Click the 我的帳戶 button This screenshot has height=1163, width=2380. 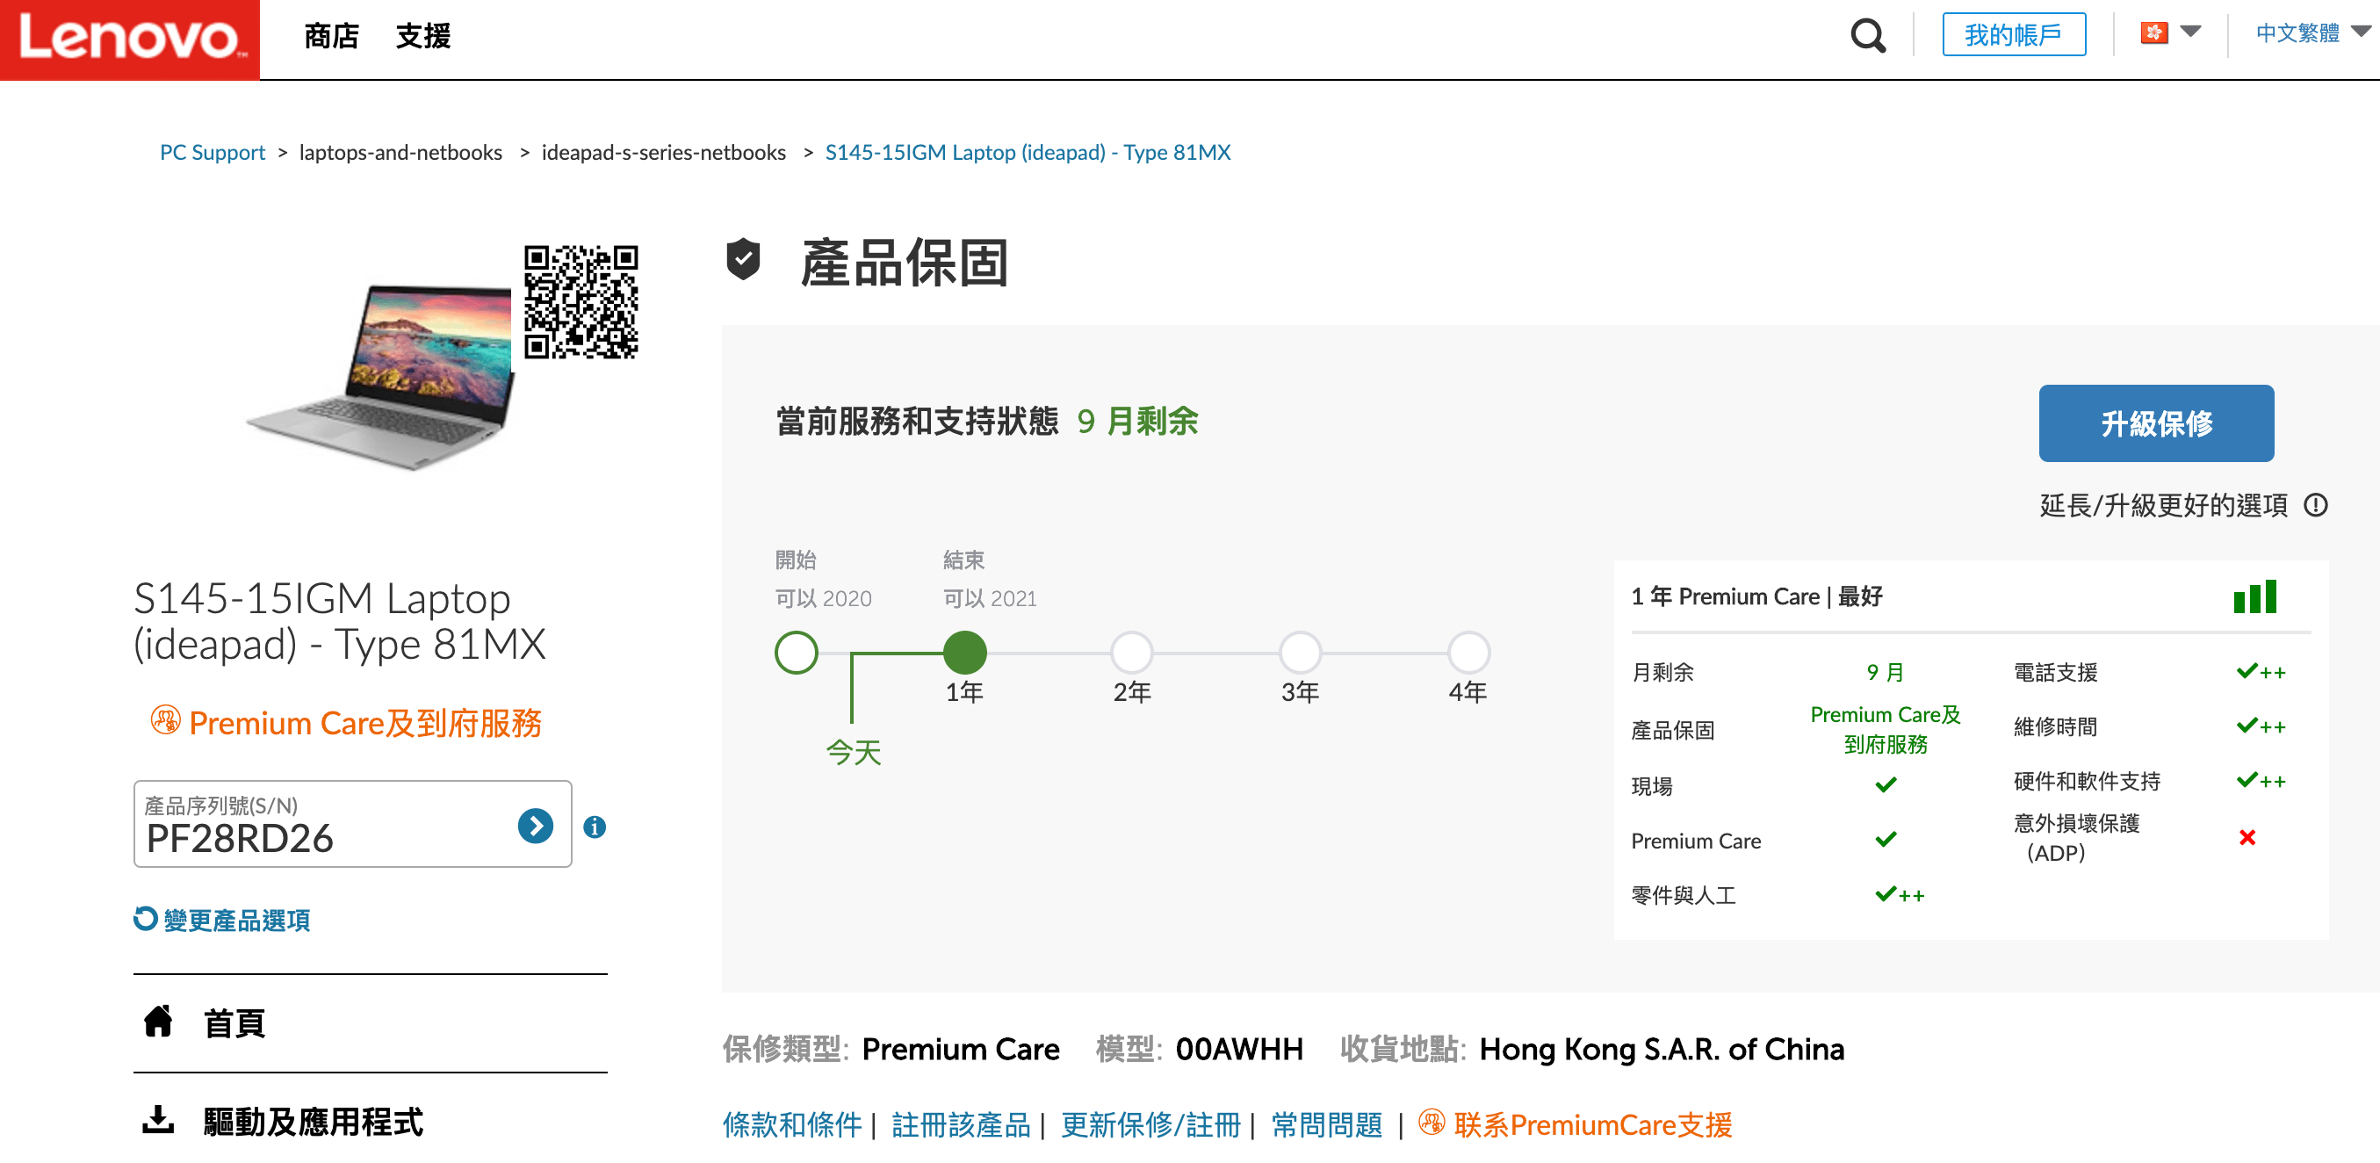point(2013,34)
